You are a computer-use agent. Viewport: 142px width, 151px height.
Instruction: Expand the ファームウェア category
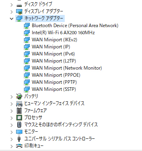12,111
